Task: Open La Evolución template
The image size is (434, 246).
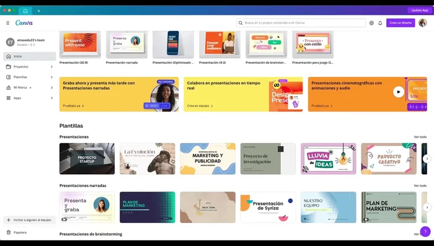Action: [x=148, y=159]
